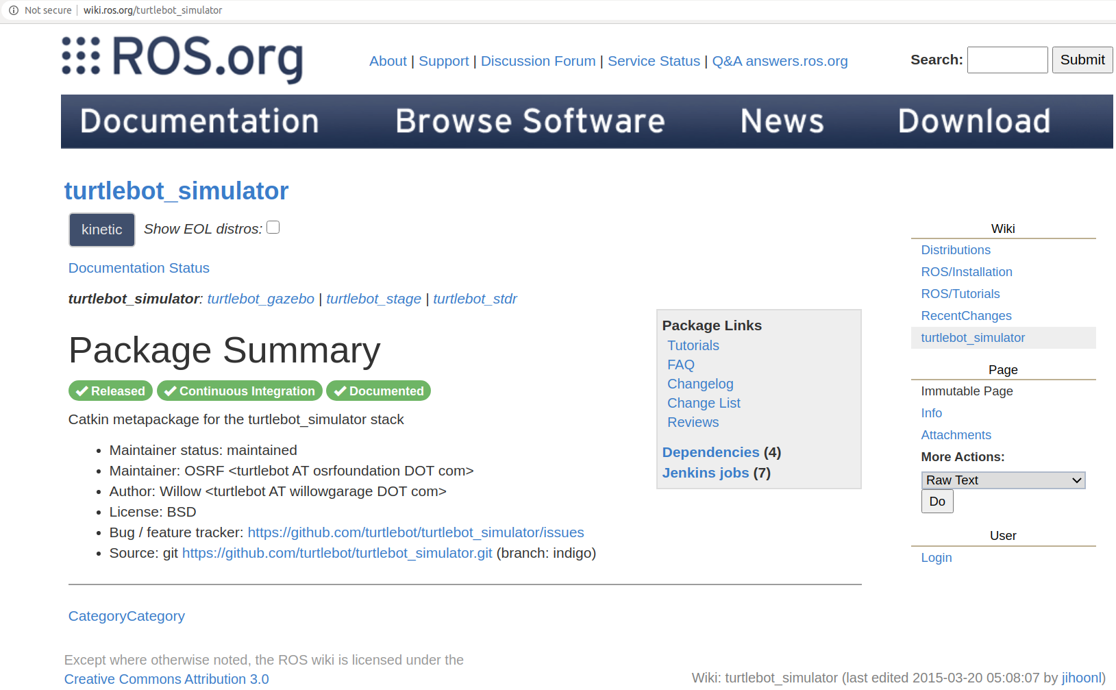The image size is (1116, 690).
Task: Open the Attachments link
Action: coord(956,435)
